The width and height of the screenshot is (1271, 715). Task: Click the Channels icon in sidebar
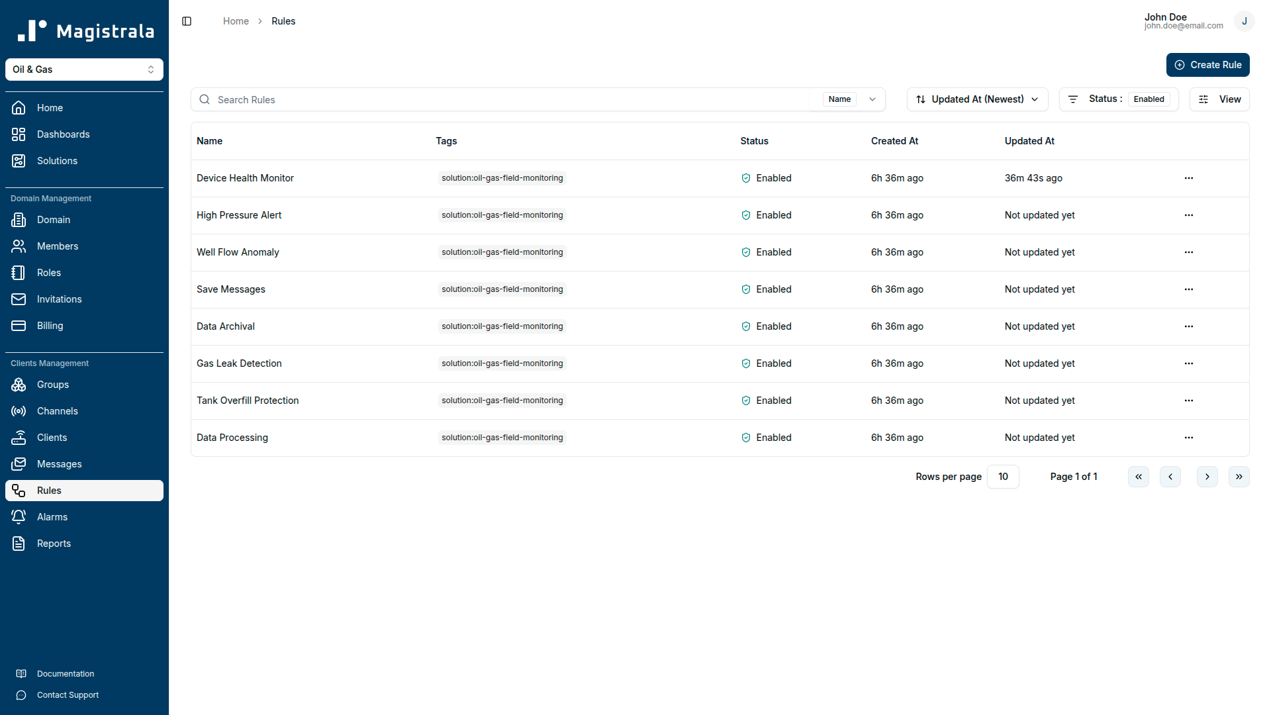click(x=18, y=411)
